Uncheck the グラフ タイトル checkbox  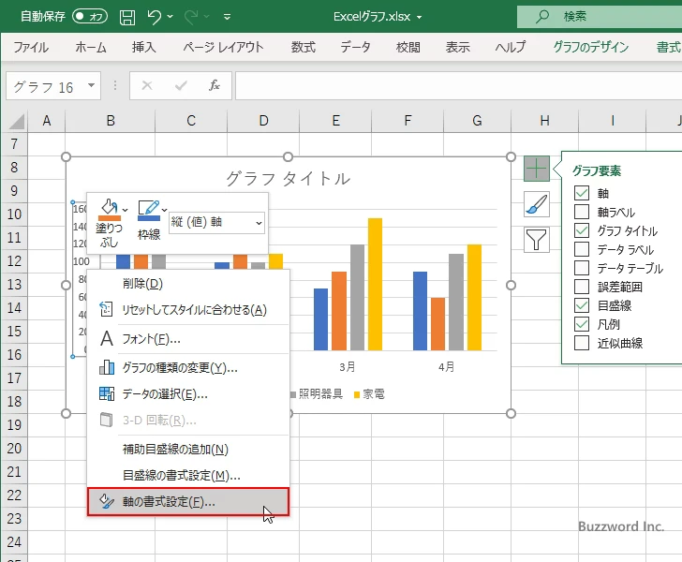(x=582, y=230)
